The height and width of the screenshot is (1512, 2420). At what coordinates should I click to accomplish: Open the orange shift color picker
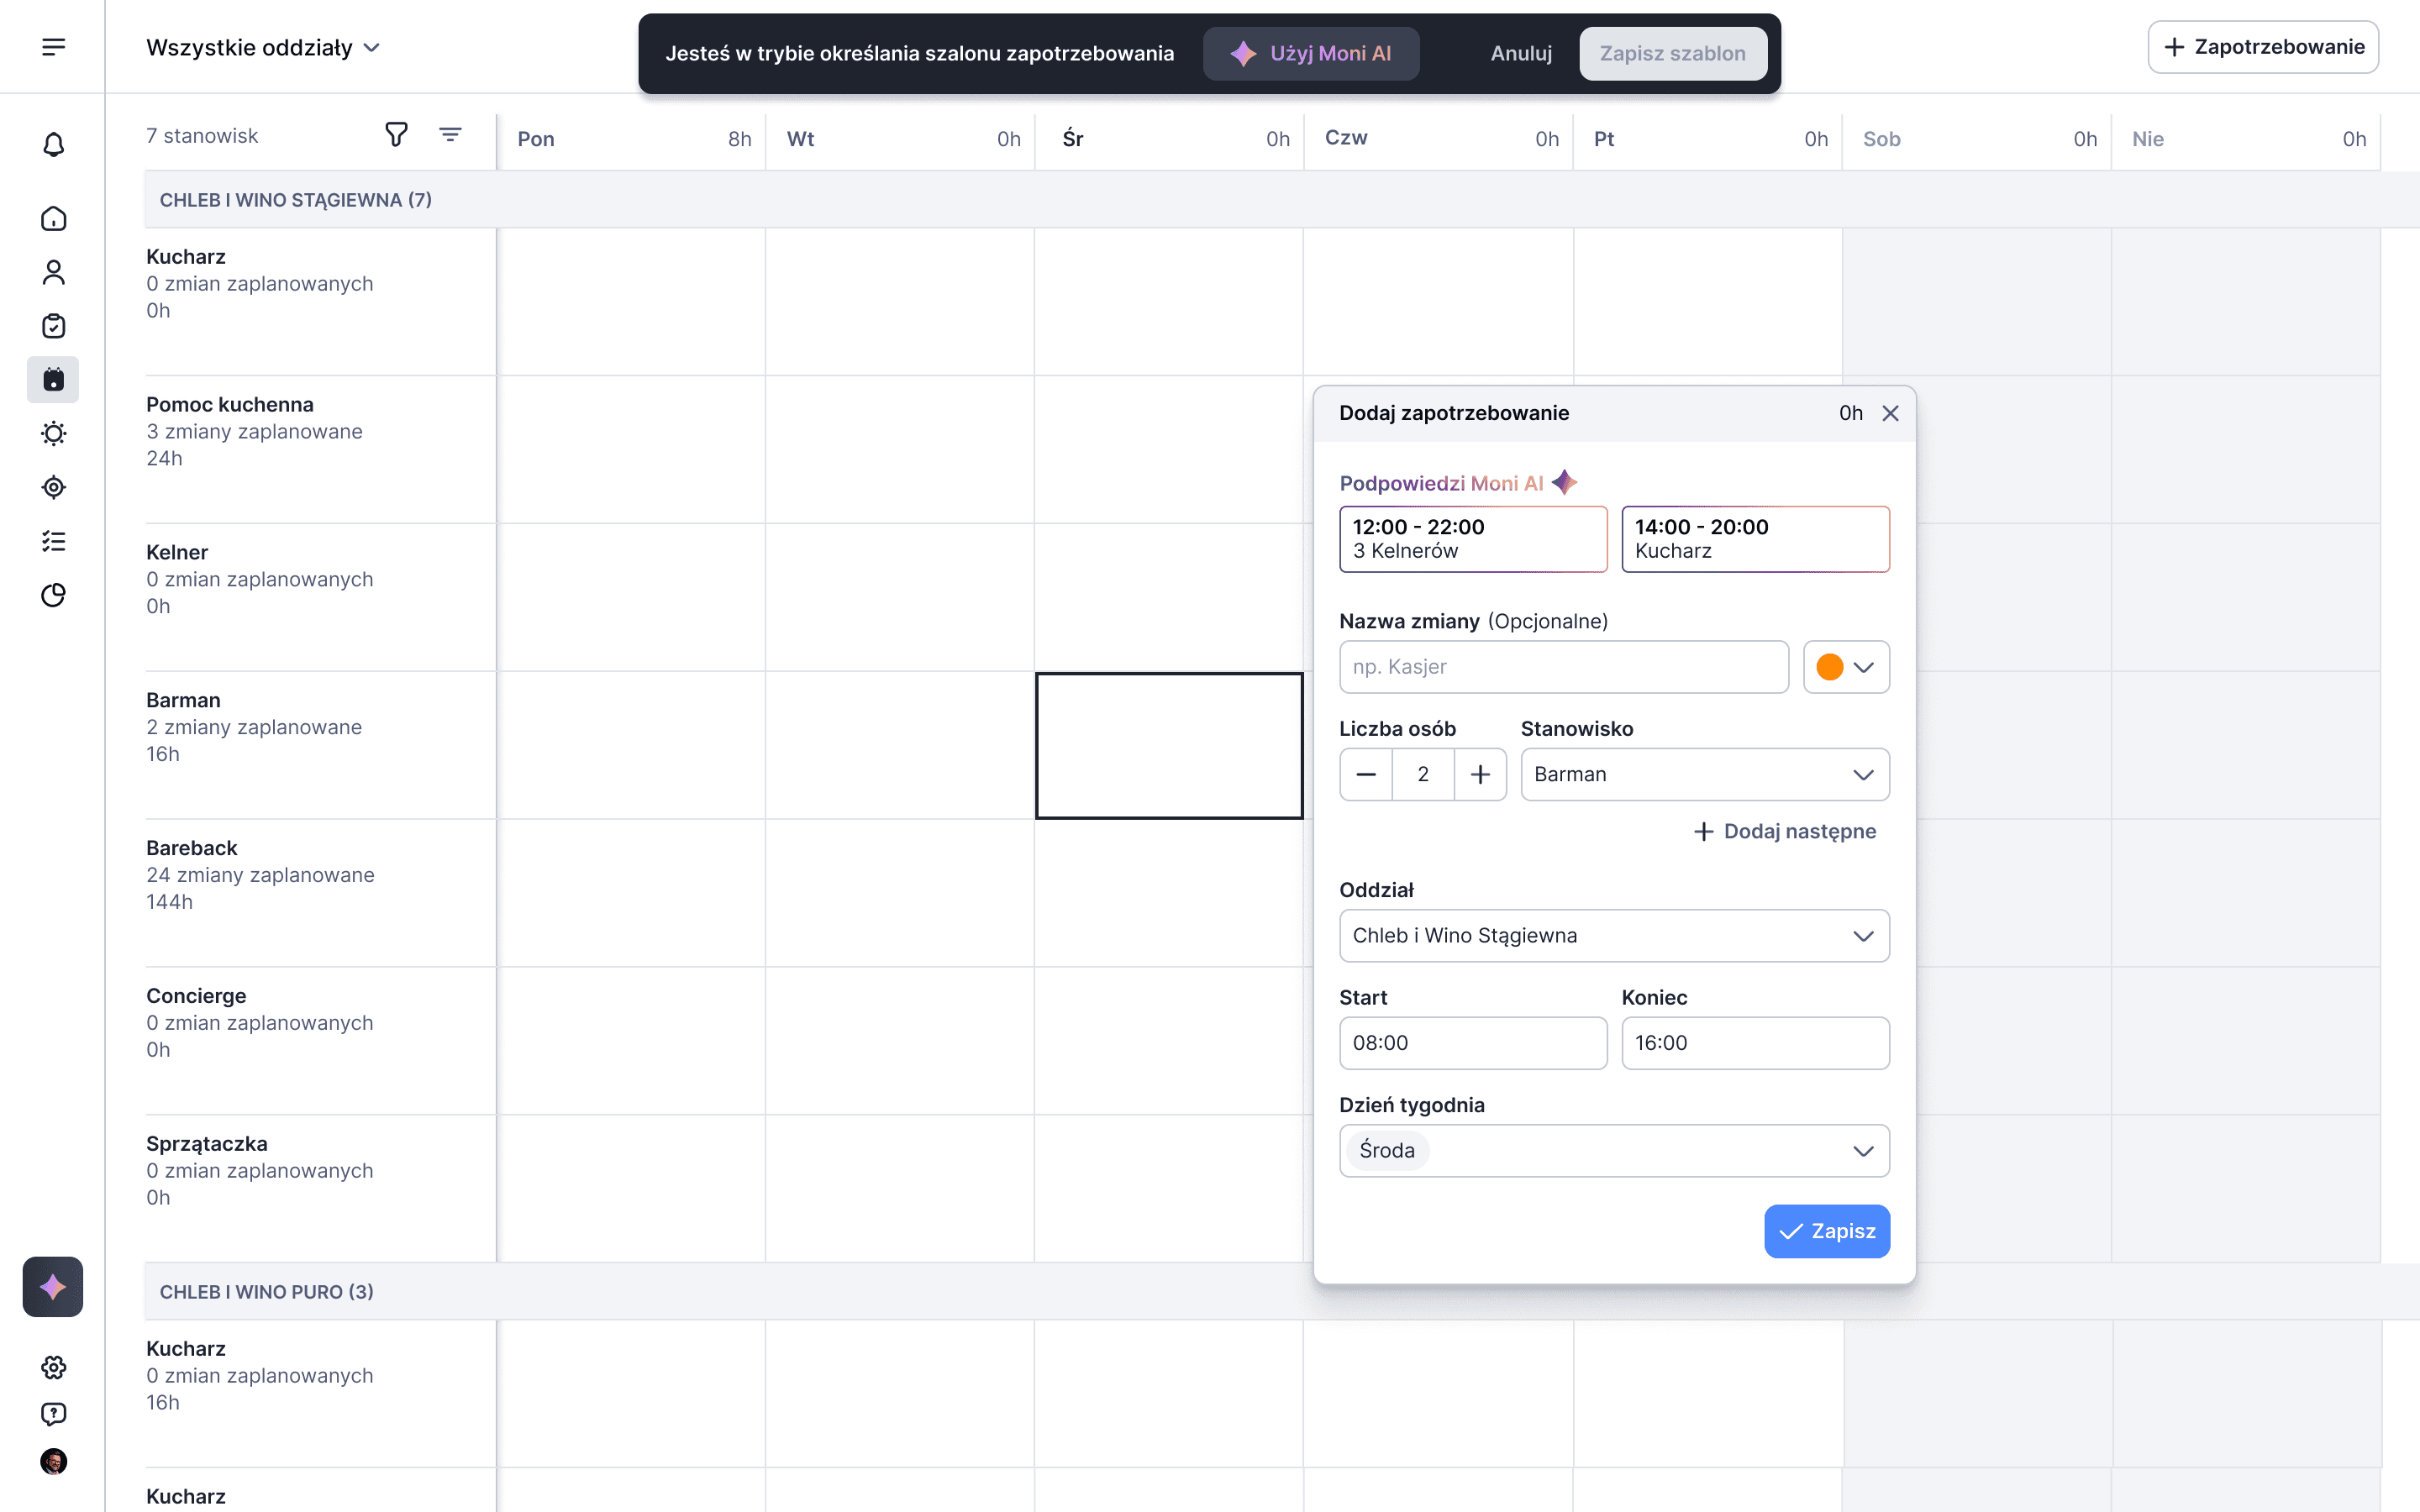tap(1845, 667)
